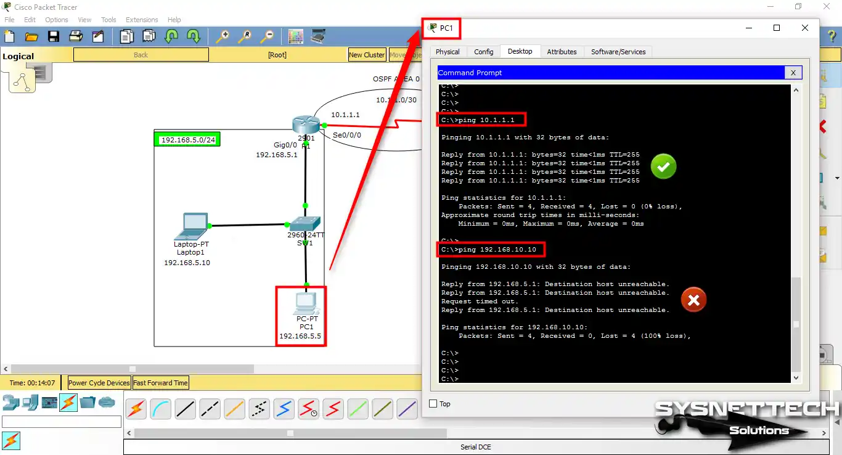Select router R1 in the topology
Viewport: 842px width, 455px height.
pyautogui.click(x=306, y=125)
